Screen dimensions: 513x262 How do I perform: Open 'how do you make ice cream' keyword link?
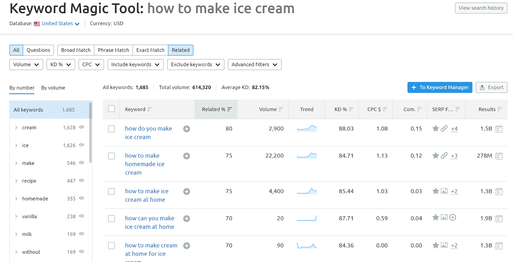[148, 133]
